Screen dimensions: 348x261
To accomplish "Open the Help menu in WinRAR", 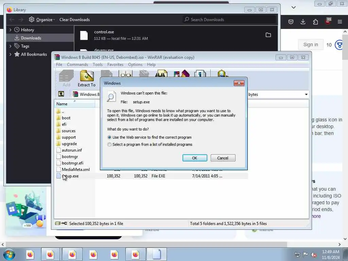I will pyautogui.click(x=151, y=65).
